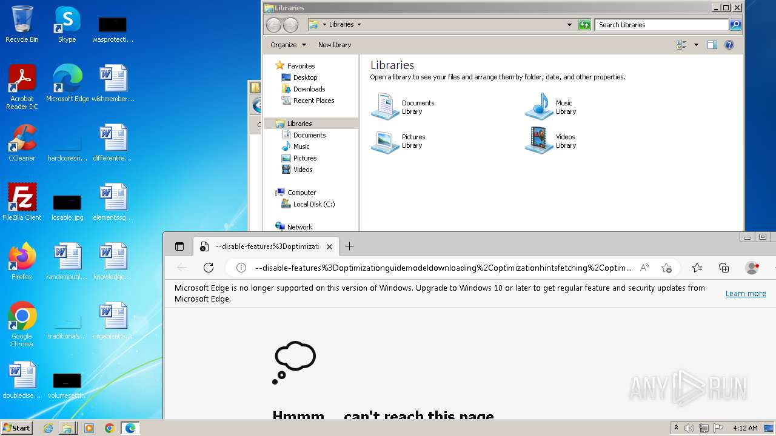Click New library in Explorer toolbar
The height and width of the screenshot is (436, 776).
335,45
